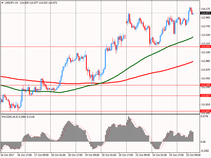Screen dimensions: 211x158
Task: Select the red level label 111.641
Action: [205, 111]
